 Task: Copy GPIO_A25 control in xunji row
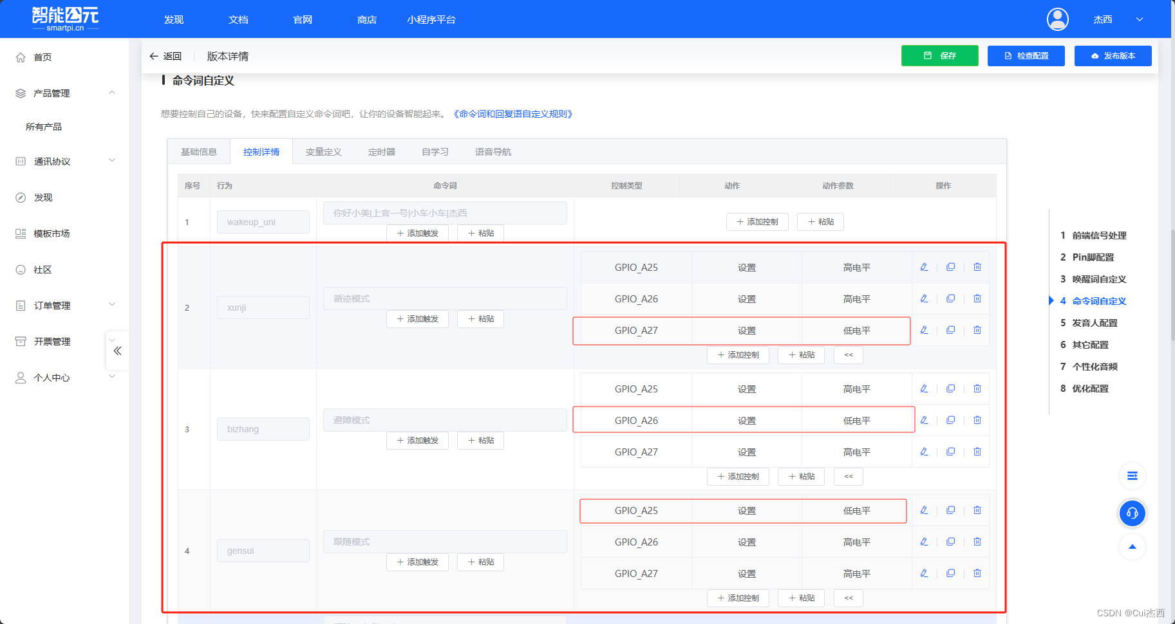(x=950, y=267)
